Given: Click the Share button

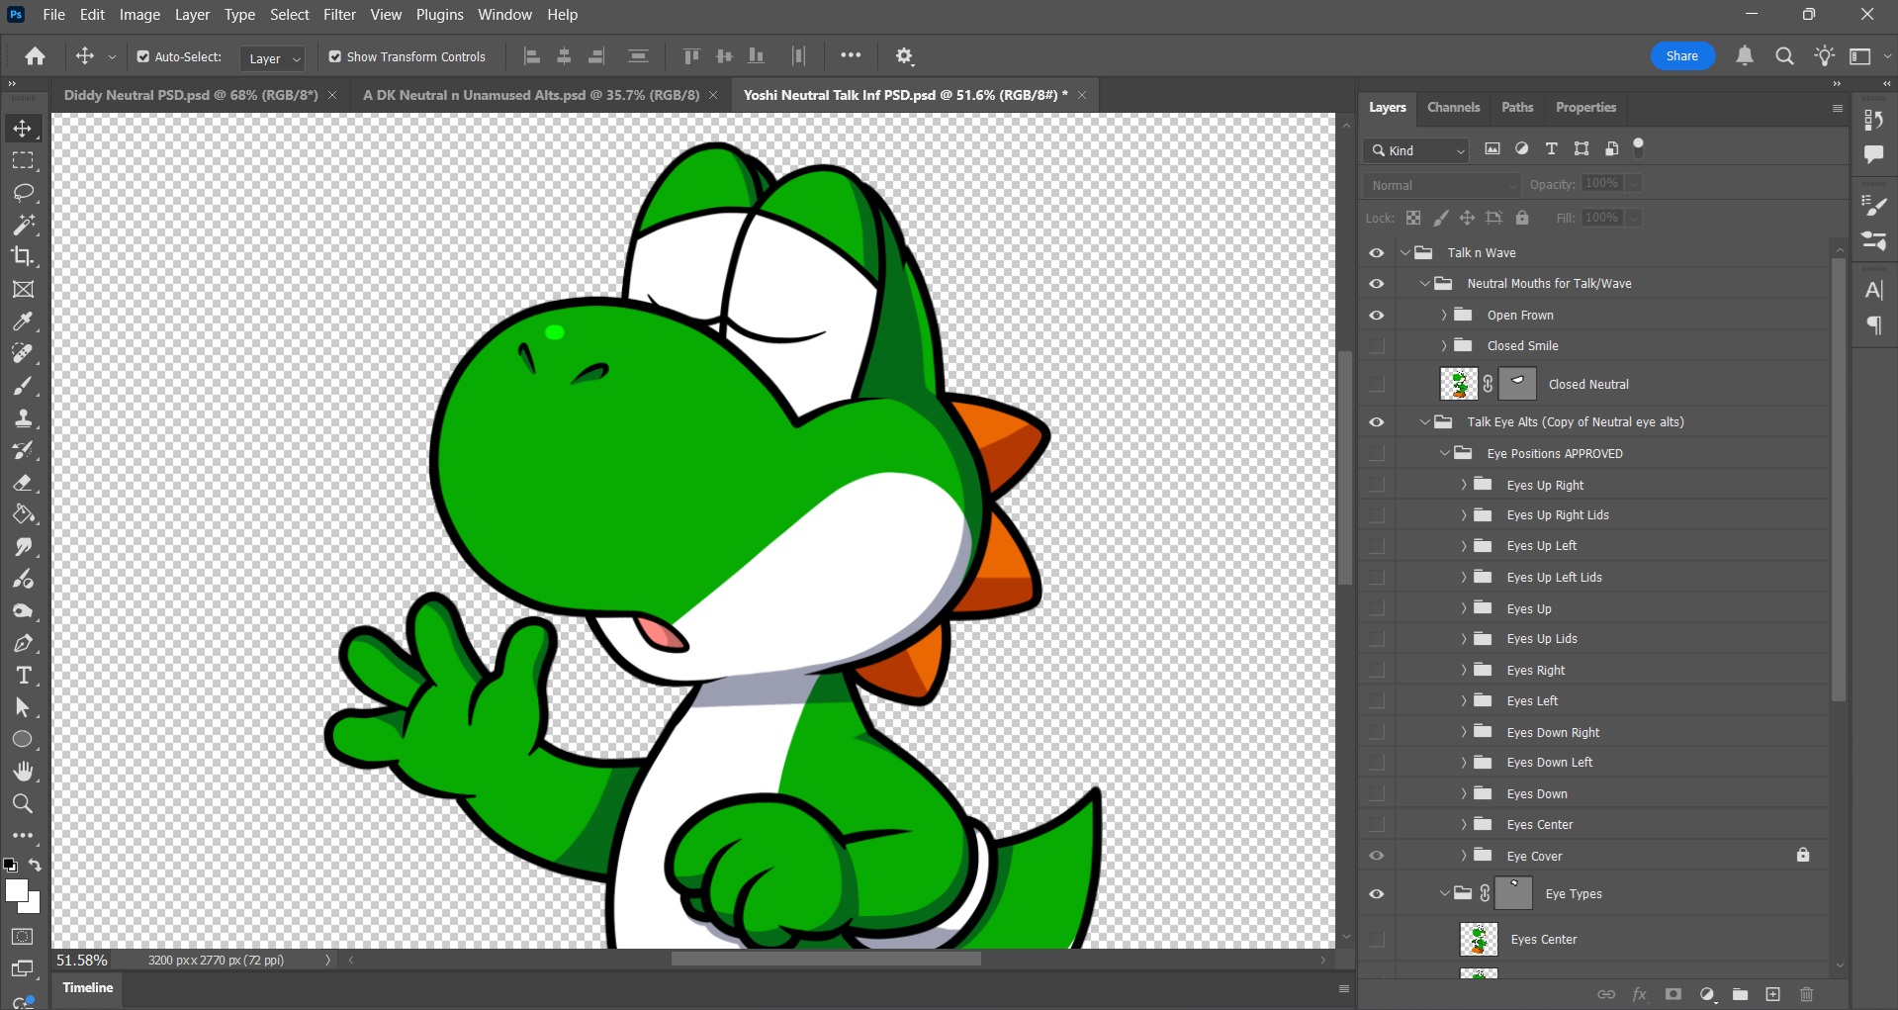Looking at the screenshot, I should tap(1682, 56).
